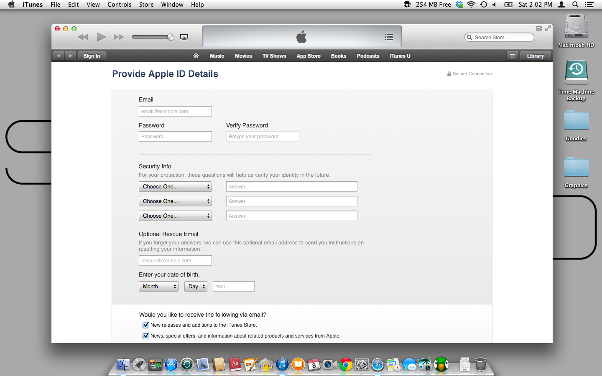
Task: Click the birth Year field
Action: click(x=234, y=287)
